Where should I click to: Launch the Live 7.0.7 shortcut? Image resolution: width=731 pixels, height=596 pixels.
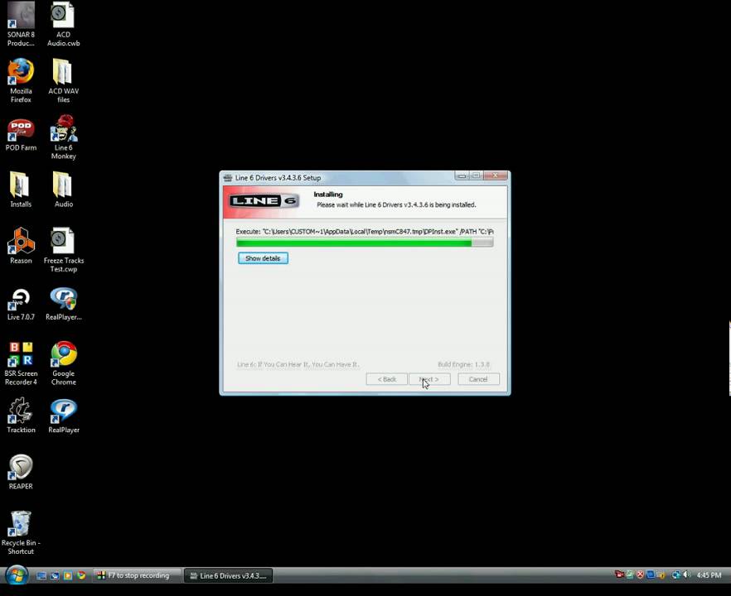click(21, 305)
